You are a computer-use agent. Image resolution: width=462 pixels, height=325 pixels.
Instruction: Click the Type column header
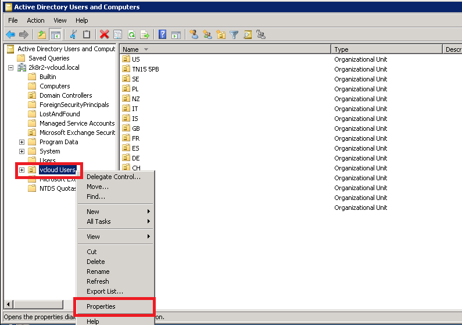[x=386, y=49]
